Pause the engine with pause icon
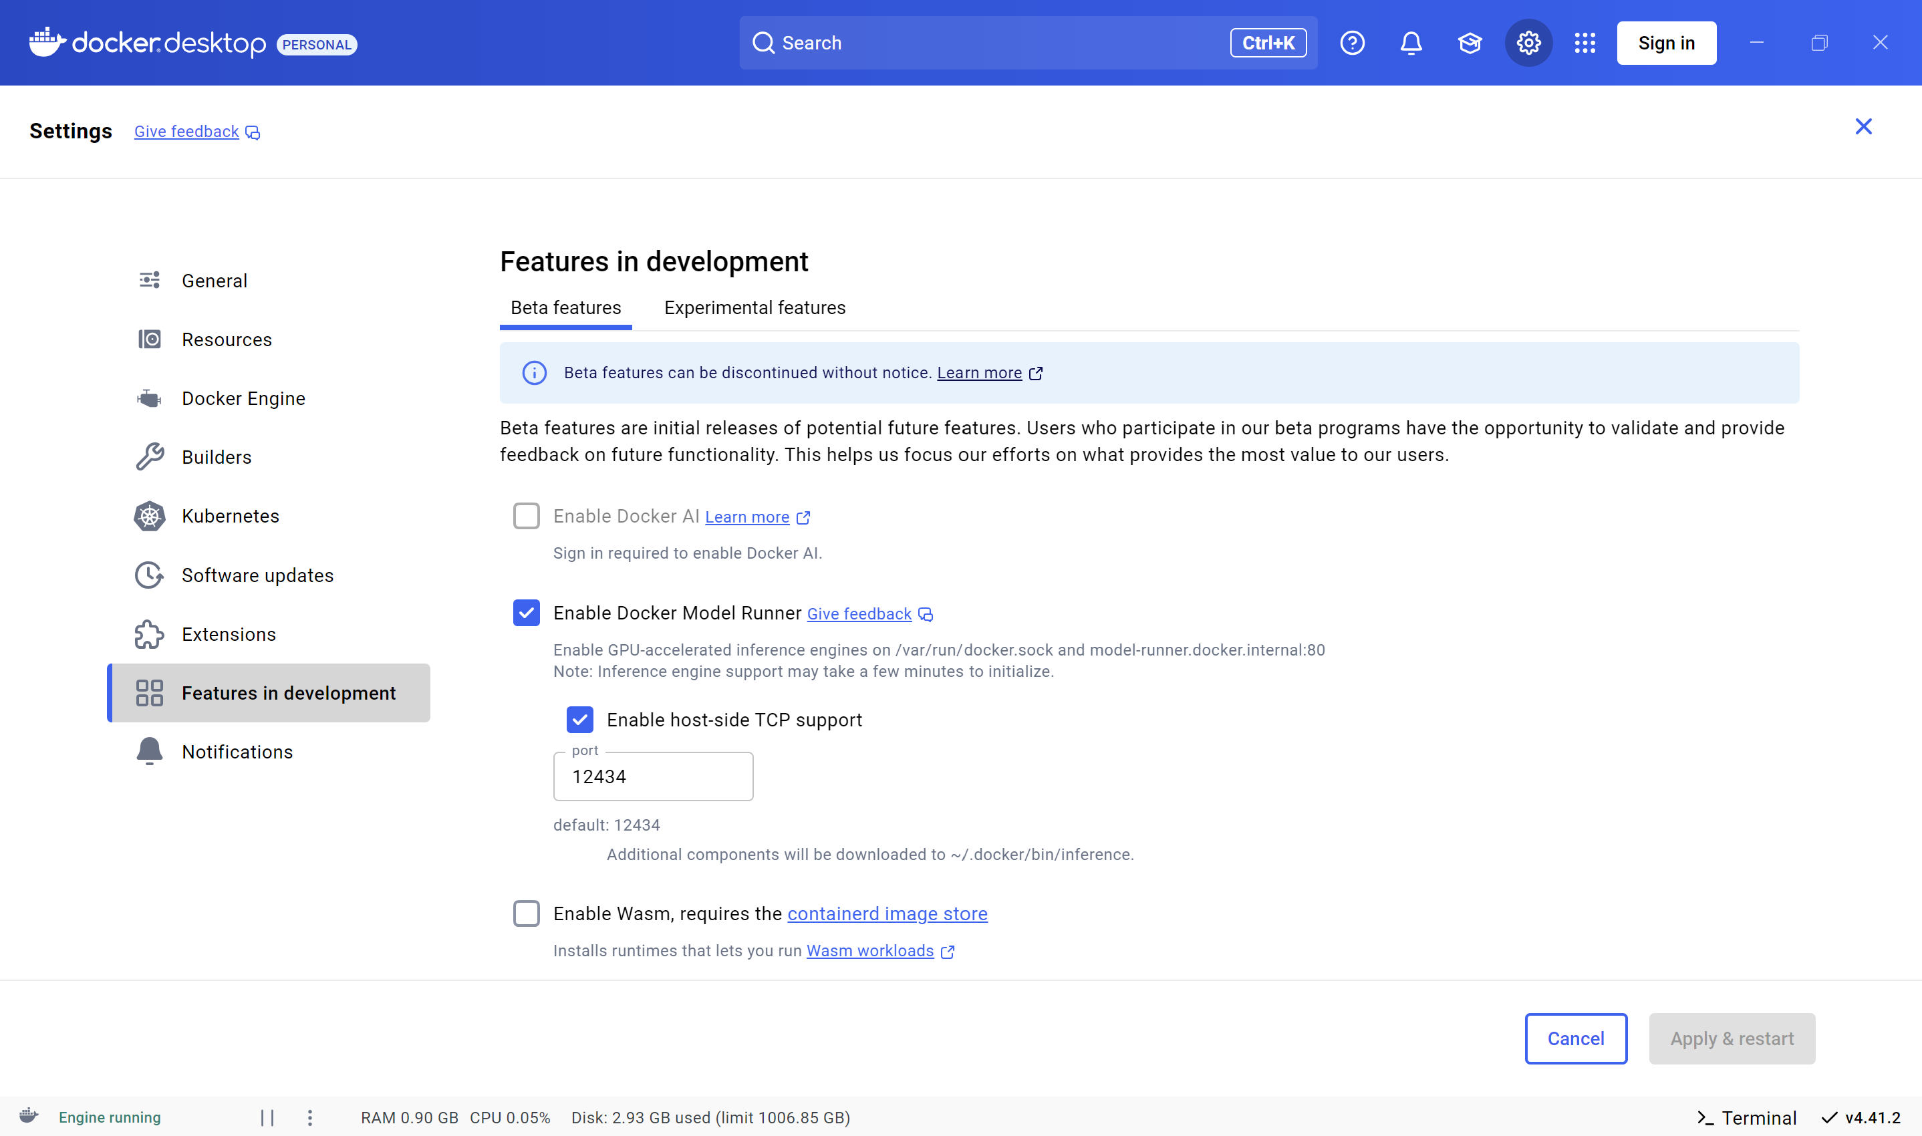The image size is (1922, 1136). pos(267,1118)
